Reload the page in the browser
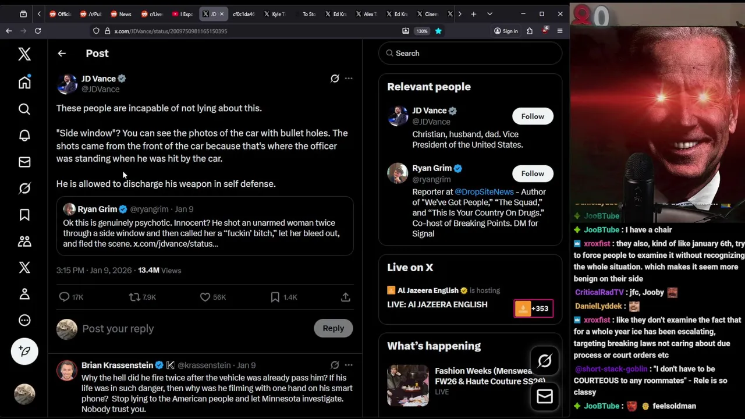This screenshot has width=745, height=419. 38,31
